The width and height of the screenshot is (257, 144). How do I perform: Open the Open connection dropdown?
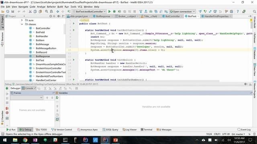[182, 12]
